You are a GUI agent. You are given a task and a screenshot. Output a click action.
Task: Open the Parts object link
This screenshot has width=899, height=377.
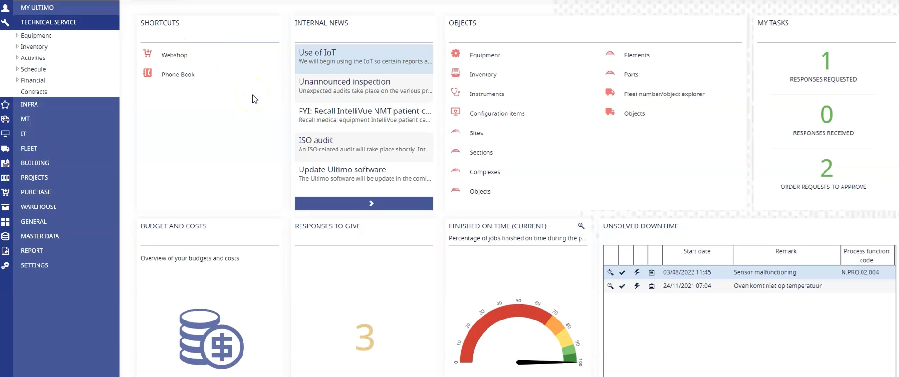[x=631, y=75]
